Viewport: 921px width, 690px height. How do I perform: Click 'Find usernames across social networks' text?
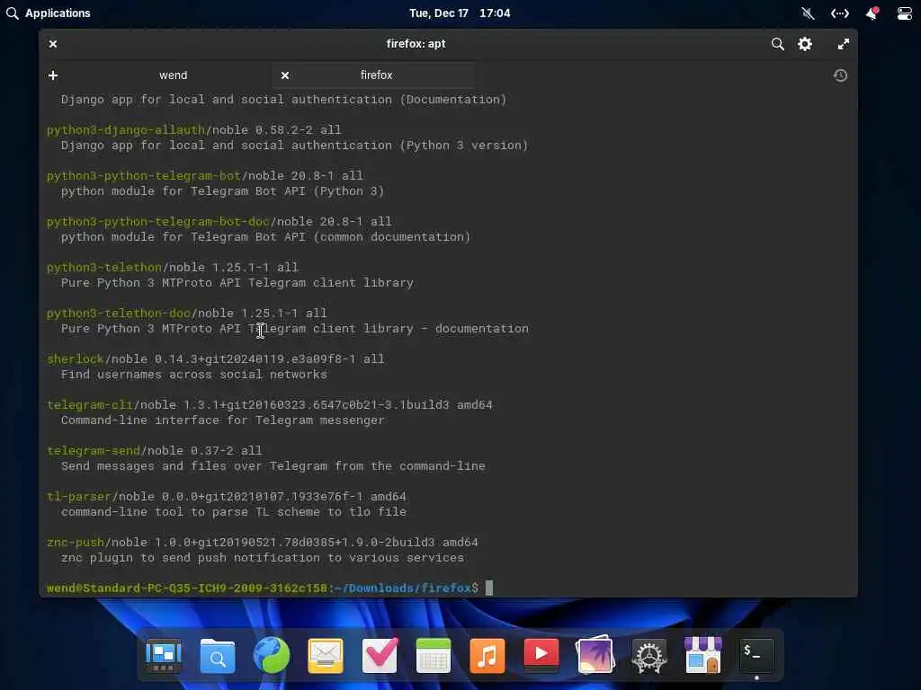pos(194,375)
